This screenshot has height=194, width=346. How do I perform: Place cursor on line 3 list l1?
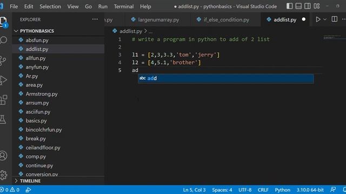(176, 55)
